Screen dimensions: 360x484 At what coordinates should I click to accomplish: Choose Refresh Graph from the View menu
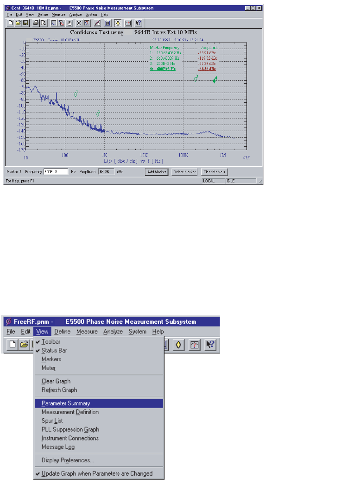pos(99,390)
